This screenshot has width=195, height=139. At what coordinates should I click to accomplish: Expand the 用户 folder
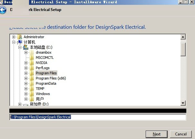(x=26, y=99)
